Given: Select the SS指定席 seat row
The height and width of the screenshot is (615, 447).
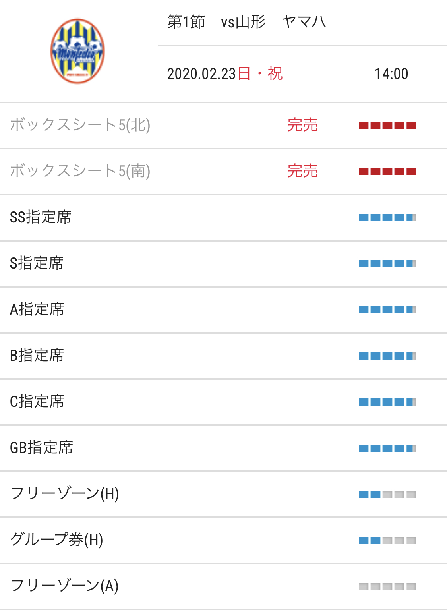Looking at the screenshot, I should [x=223, y=218].
